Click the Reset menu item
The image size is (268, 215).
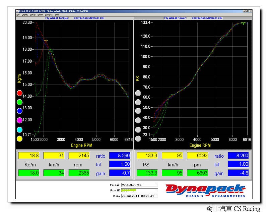click(40, 15)
